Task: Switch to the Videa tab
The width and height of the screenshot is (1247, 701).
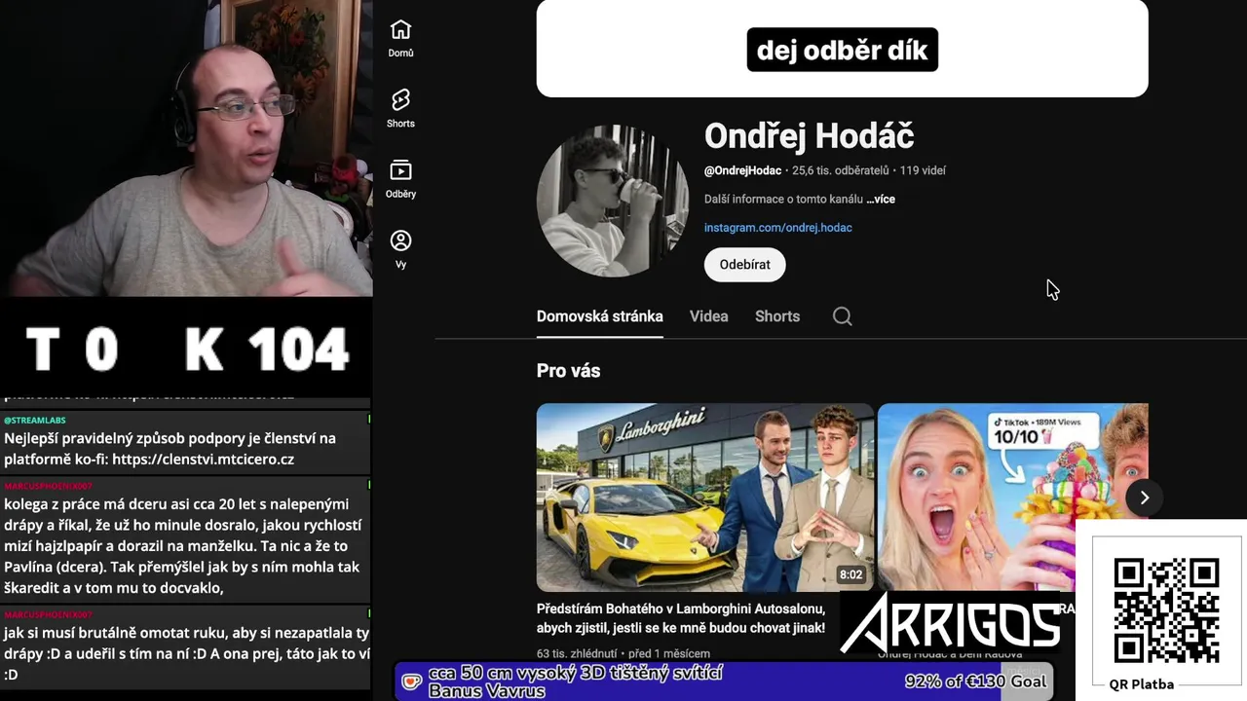Action: click(709, 316)
